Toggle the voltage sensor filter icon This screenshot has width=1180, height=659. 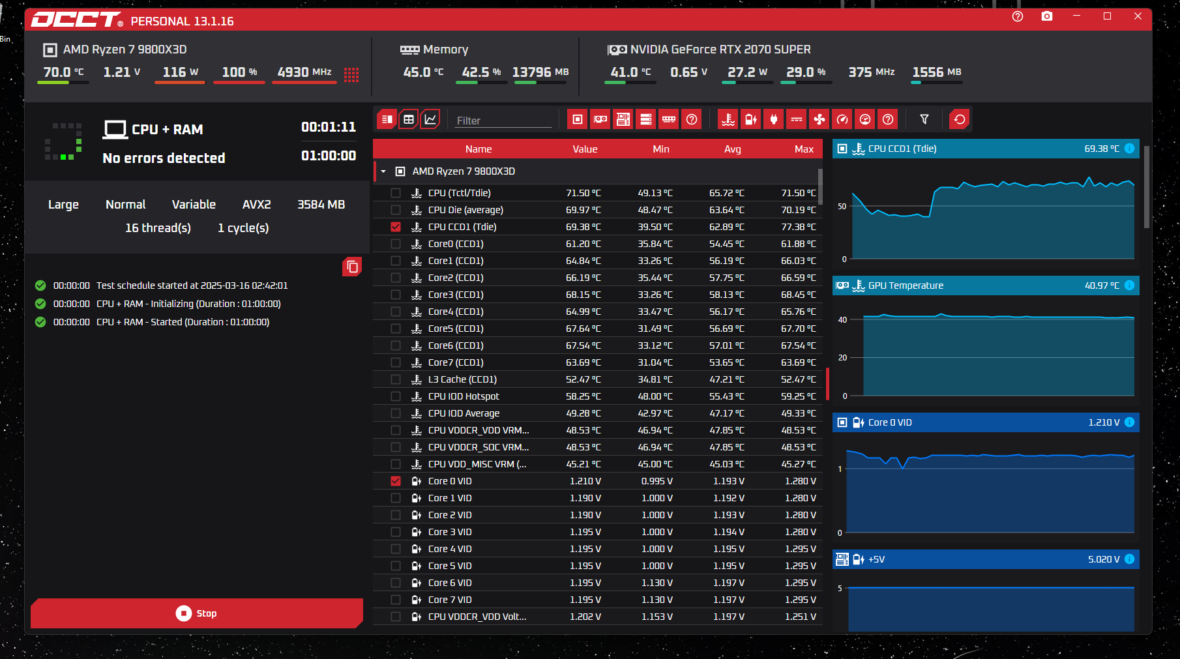point(751,119)
